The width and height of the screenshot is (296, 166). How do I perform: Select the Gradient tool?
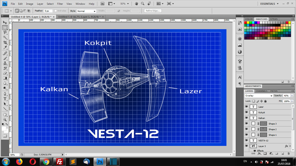click(x=5, y=78)
